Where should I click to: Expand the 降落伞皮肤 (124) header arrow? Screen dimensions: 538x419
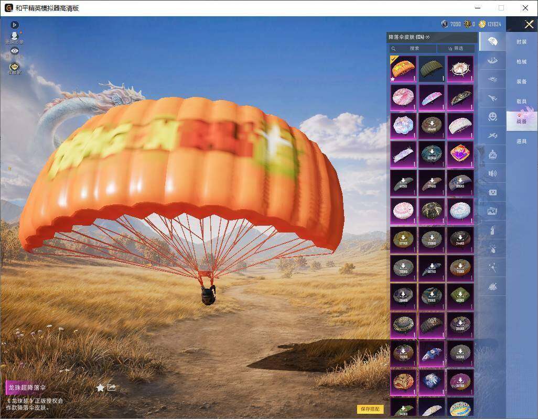427,37
